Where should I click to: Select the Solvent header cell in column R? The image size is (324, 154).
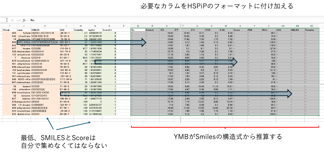coord(150,29)
